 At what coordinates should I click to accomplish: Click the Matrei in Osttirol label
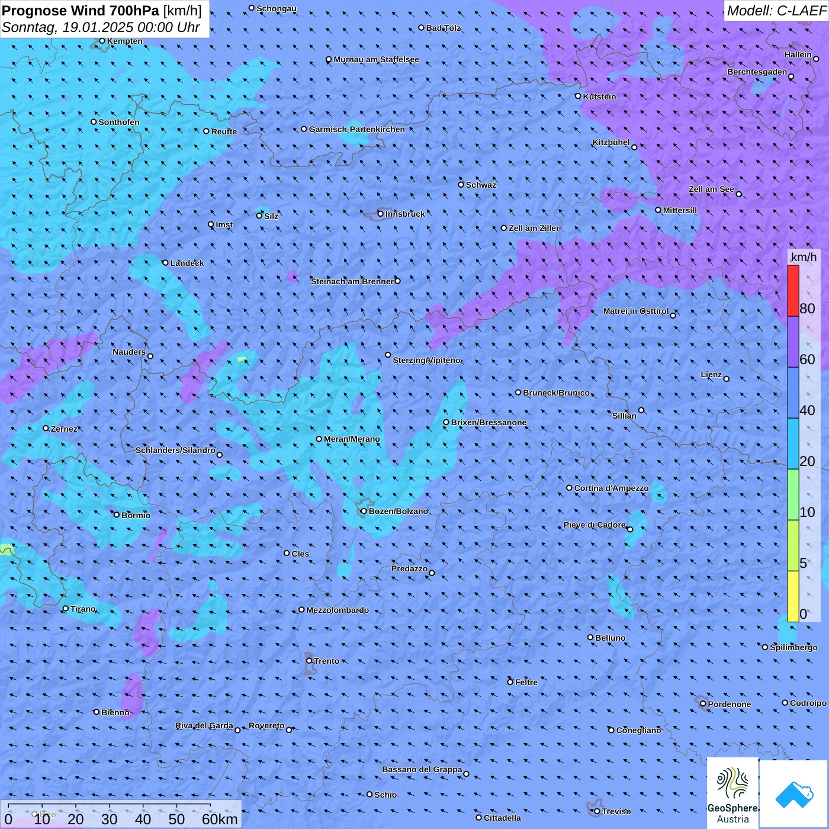636,311
